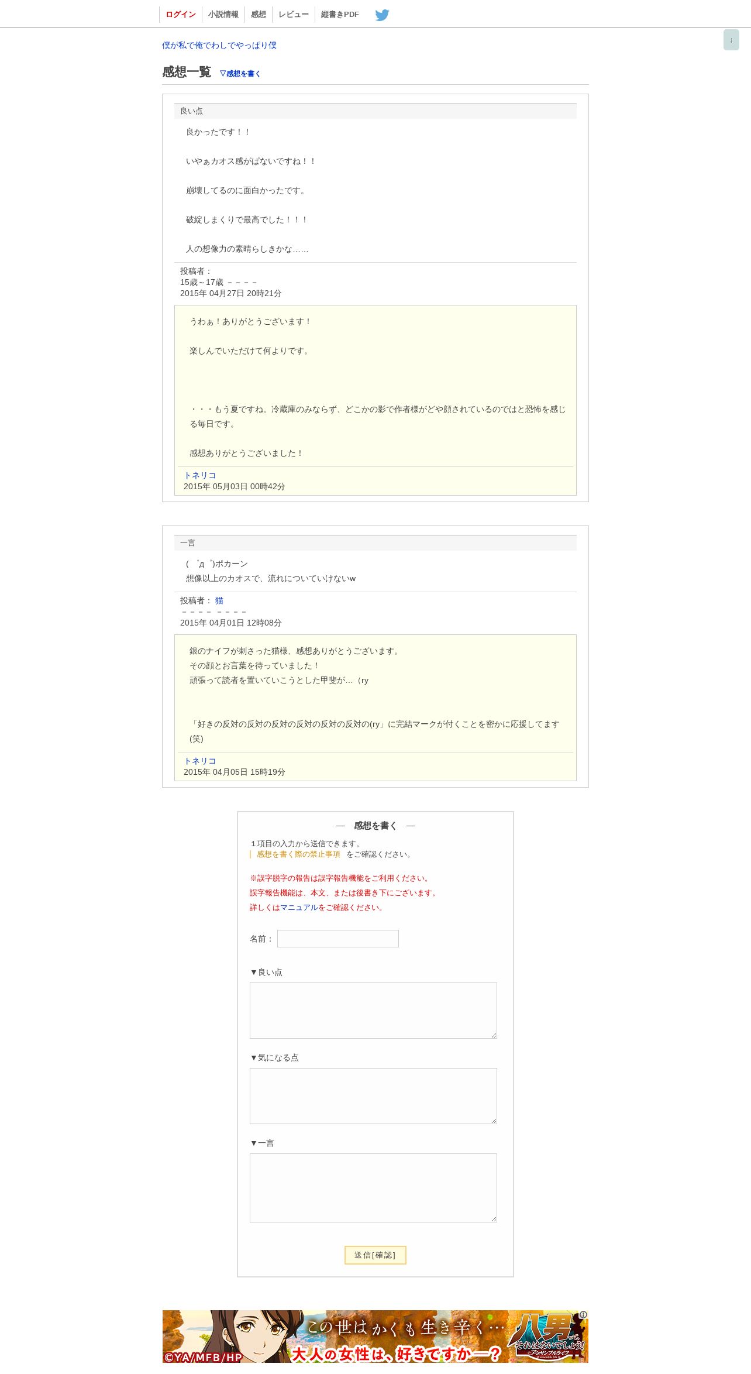Click the date 2015年 04月01日 12時08分
The width and height of the screenshot is (751, 1374).
[231, 623]
